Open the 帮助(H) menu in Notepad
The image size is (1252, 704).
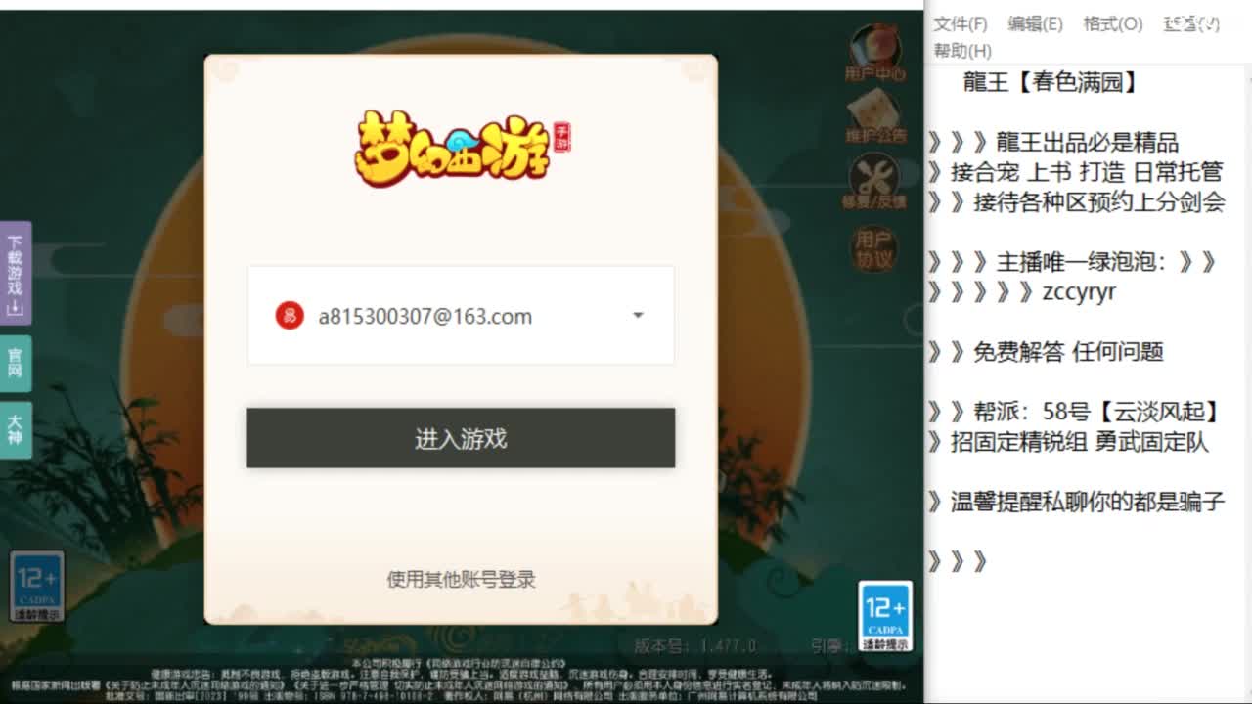[x=962, y=50]
